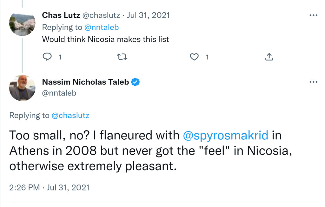Like Chas Lutz's tweet with the heart icon
325x207 pixels.
click(194, 57)
